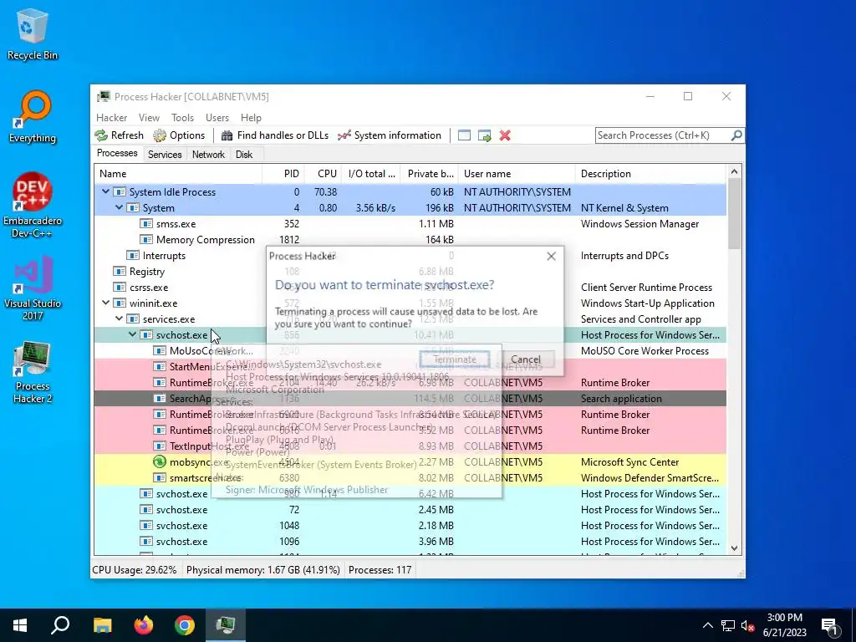Open the Process Hacker 2 desktop shortcut
The width and height of the screenshot is (856, 642).
[x=33, y=372]
